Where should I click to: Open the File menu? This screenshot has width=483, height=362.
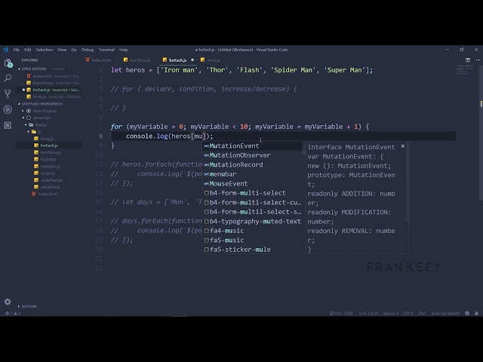point(17,50)
